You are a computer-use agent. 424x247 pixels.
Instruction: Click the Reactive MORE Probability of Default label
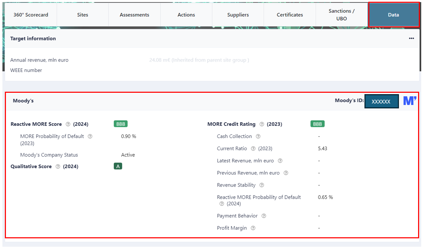(259, 197)
